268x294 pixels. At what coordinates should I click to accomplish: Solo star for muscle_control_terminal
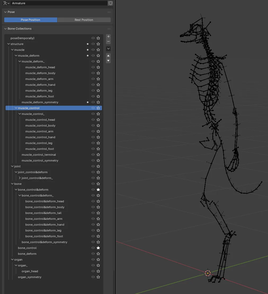coord(98,155)
